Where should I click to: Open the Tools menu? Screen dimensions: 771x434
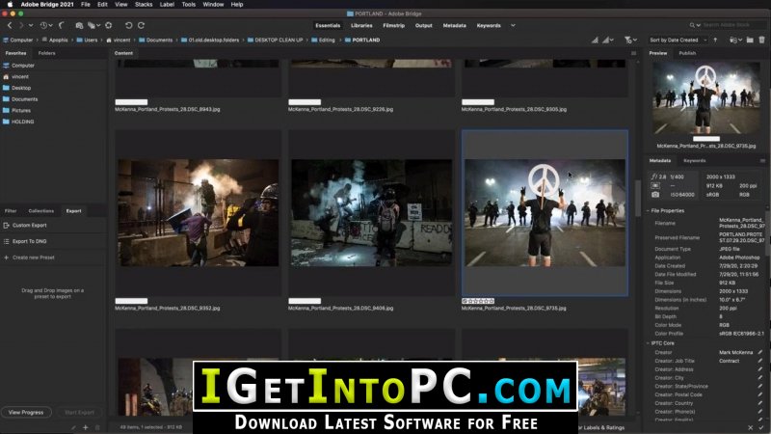(189, 5)
